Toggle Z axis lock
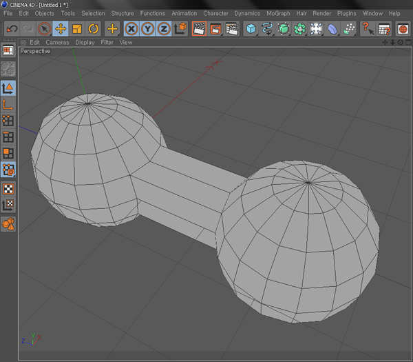 point(163,28)
